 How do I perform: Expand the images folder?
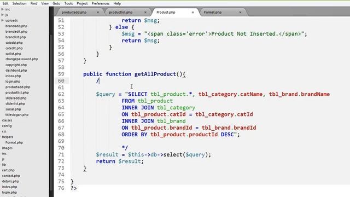7,148
